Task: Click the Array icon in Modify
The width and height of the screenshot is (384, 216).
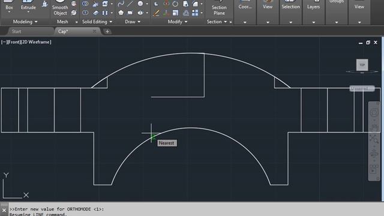Action: [195, 13]
